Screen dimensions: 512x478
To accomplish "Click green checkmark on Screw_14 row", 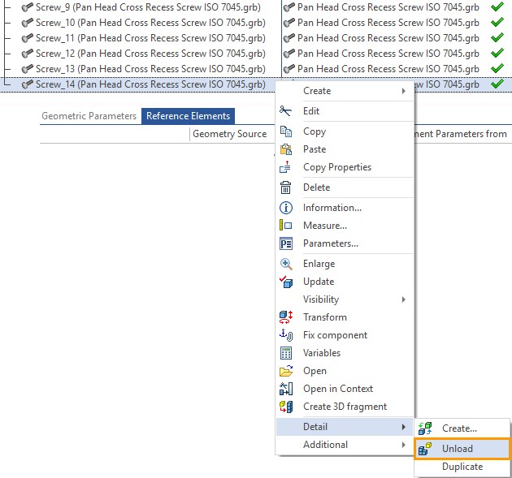I will (497, 84).
